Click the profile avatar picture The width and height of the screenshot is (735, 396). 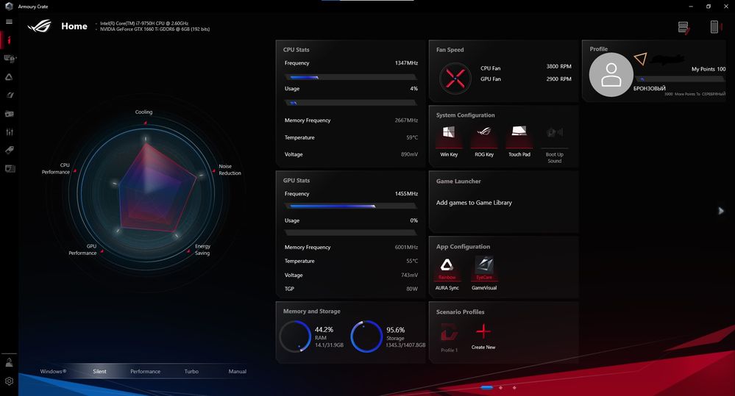[611, 74]
